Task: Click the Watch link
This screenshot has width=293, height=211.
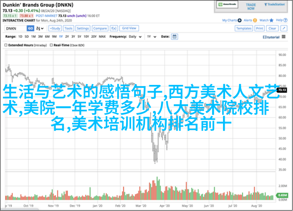Action: (x=264, y=20)
